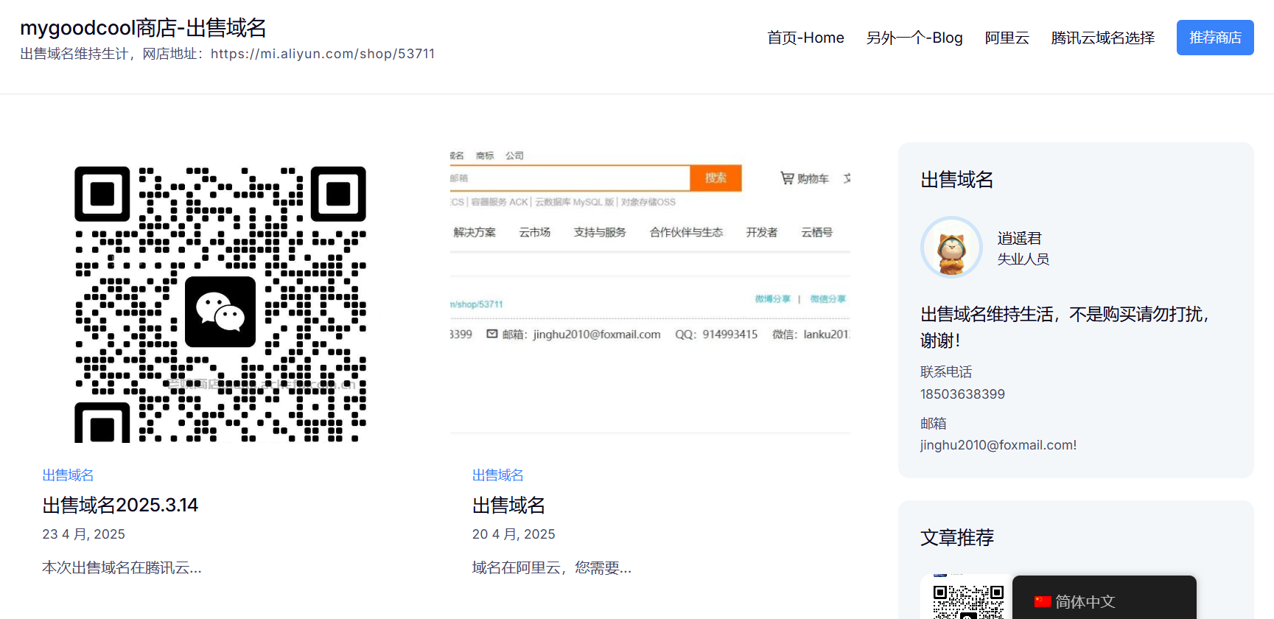Image resolution: width=1274 pixels, height=619 pixels.
Task: Open post title 出售域名 above 20 4月 date
Action: (508, 506)
